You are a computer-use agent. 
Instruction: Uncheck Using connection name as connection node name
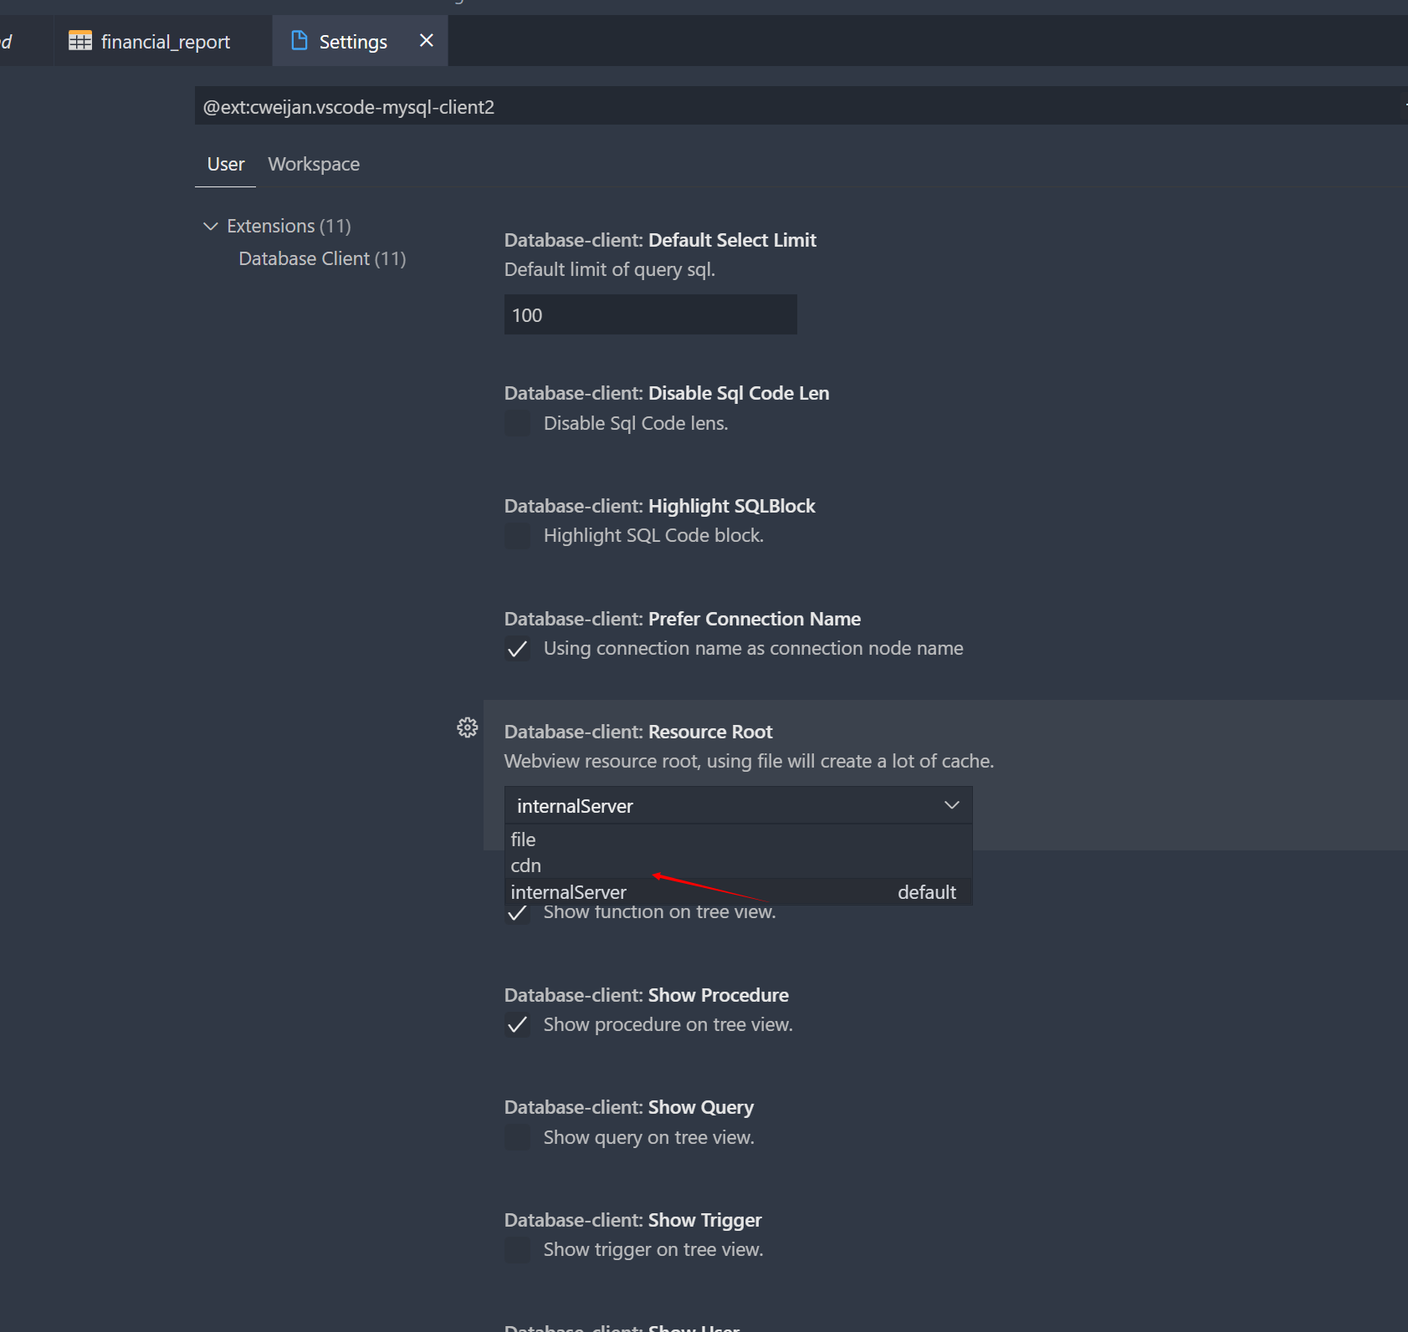tap(518, 648)
